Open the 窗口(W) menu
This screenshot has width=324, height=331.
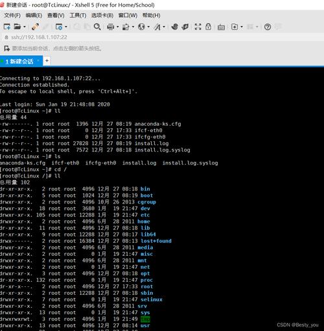(128, 16)
